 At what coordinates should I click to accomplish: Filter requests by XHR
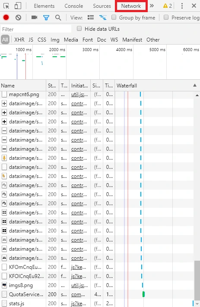click(x=19, y=40)
